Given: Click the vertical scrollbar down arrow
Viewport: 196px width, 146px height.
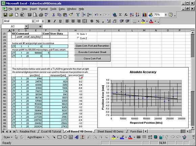Looking at the screenshot, I should coord(193,127).
